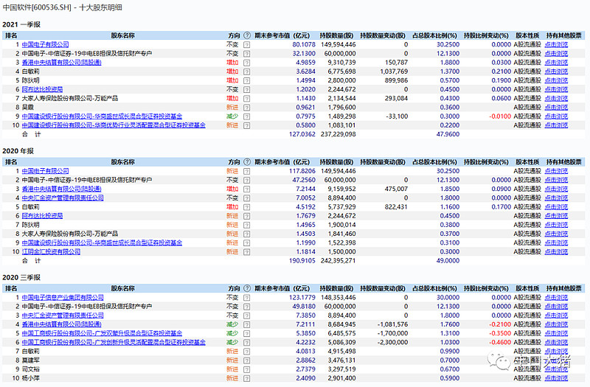Open 中国电子有限公司 link in 2021 一季报
The height and width of the screenshot is (387, 590).
[45, 44]
